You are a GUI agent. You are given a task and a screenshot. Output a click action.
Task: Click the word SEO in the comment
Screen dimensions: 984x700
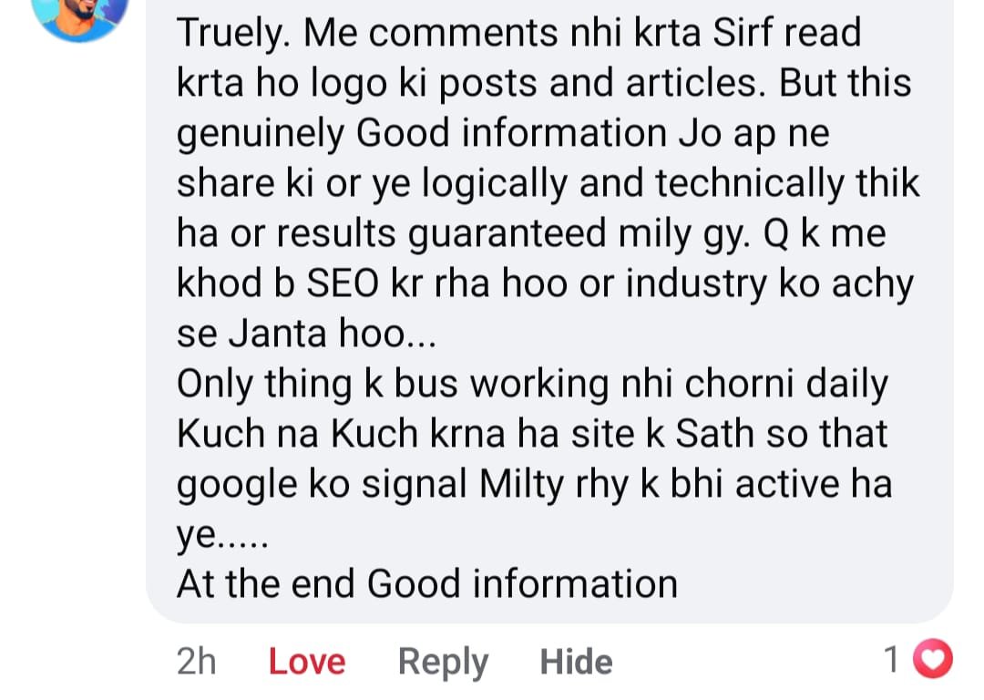tap(343, 283)
